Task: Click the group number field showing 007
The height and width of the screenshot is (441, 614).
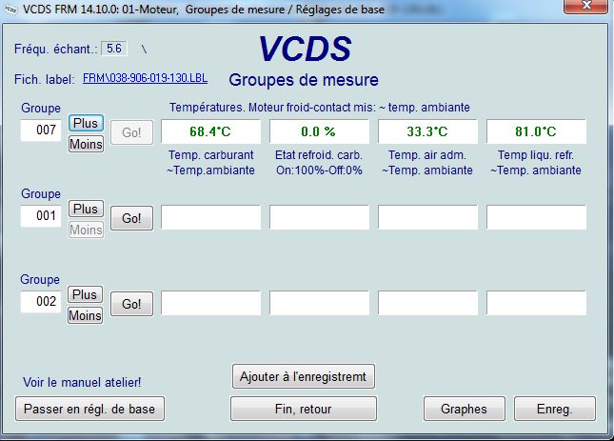Action: click(41, 130)
